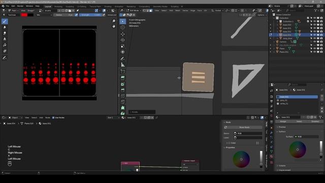
Task: Click the Select material button
Action: pos(299,121)
